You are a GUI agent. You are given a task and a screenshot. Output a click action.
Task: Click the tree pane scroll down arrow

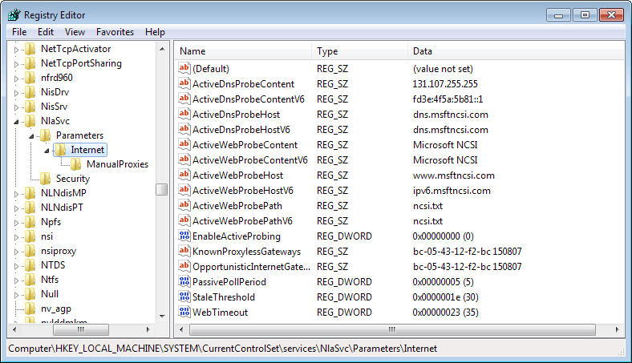(162, 317)
